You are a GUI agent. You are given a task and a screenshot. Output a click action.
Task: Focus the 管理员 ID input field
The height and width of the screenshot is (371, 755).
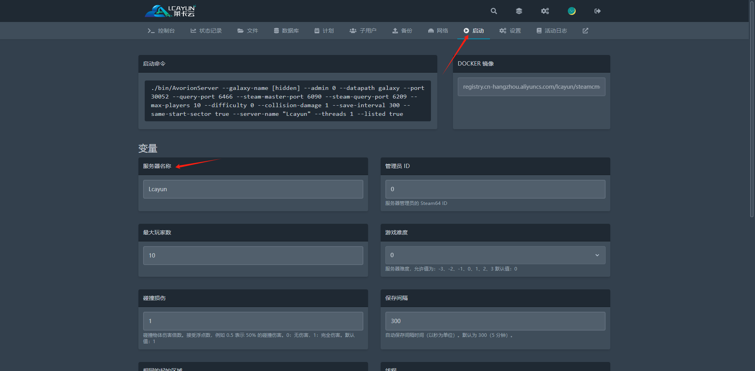pos(495,189)
